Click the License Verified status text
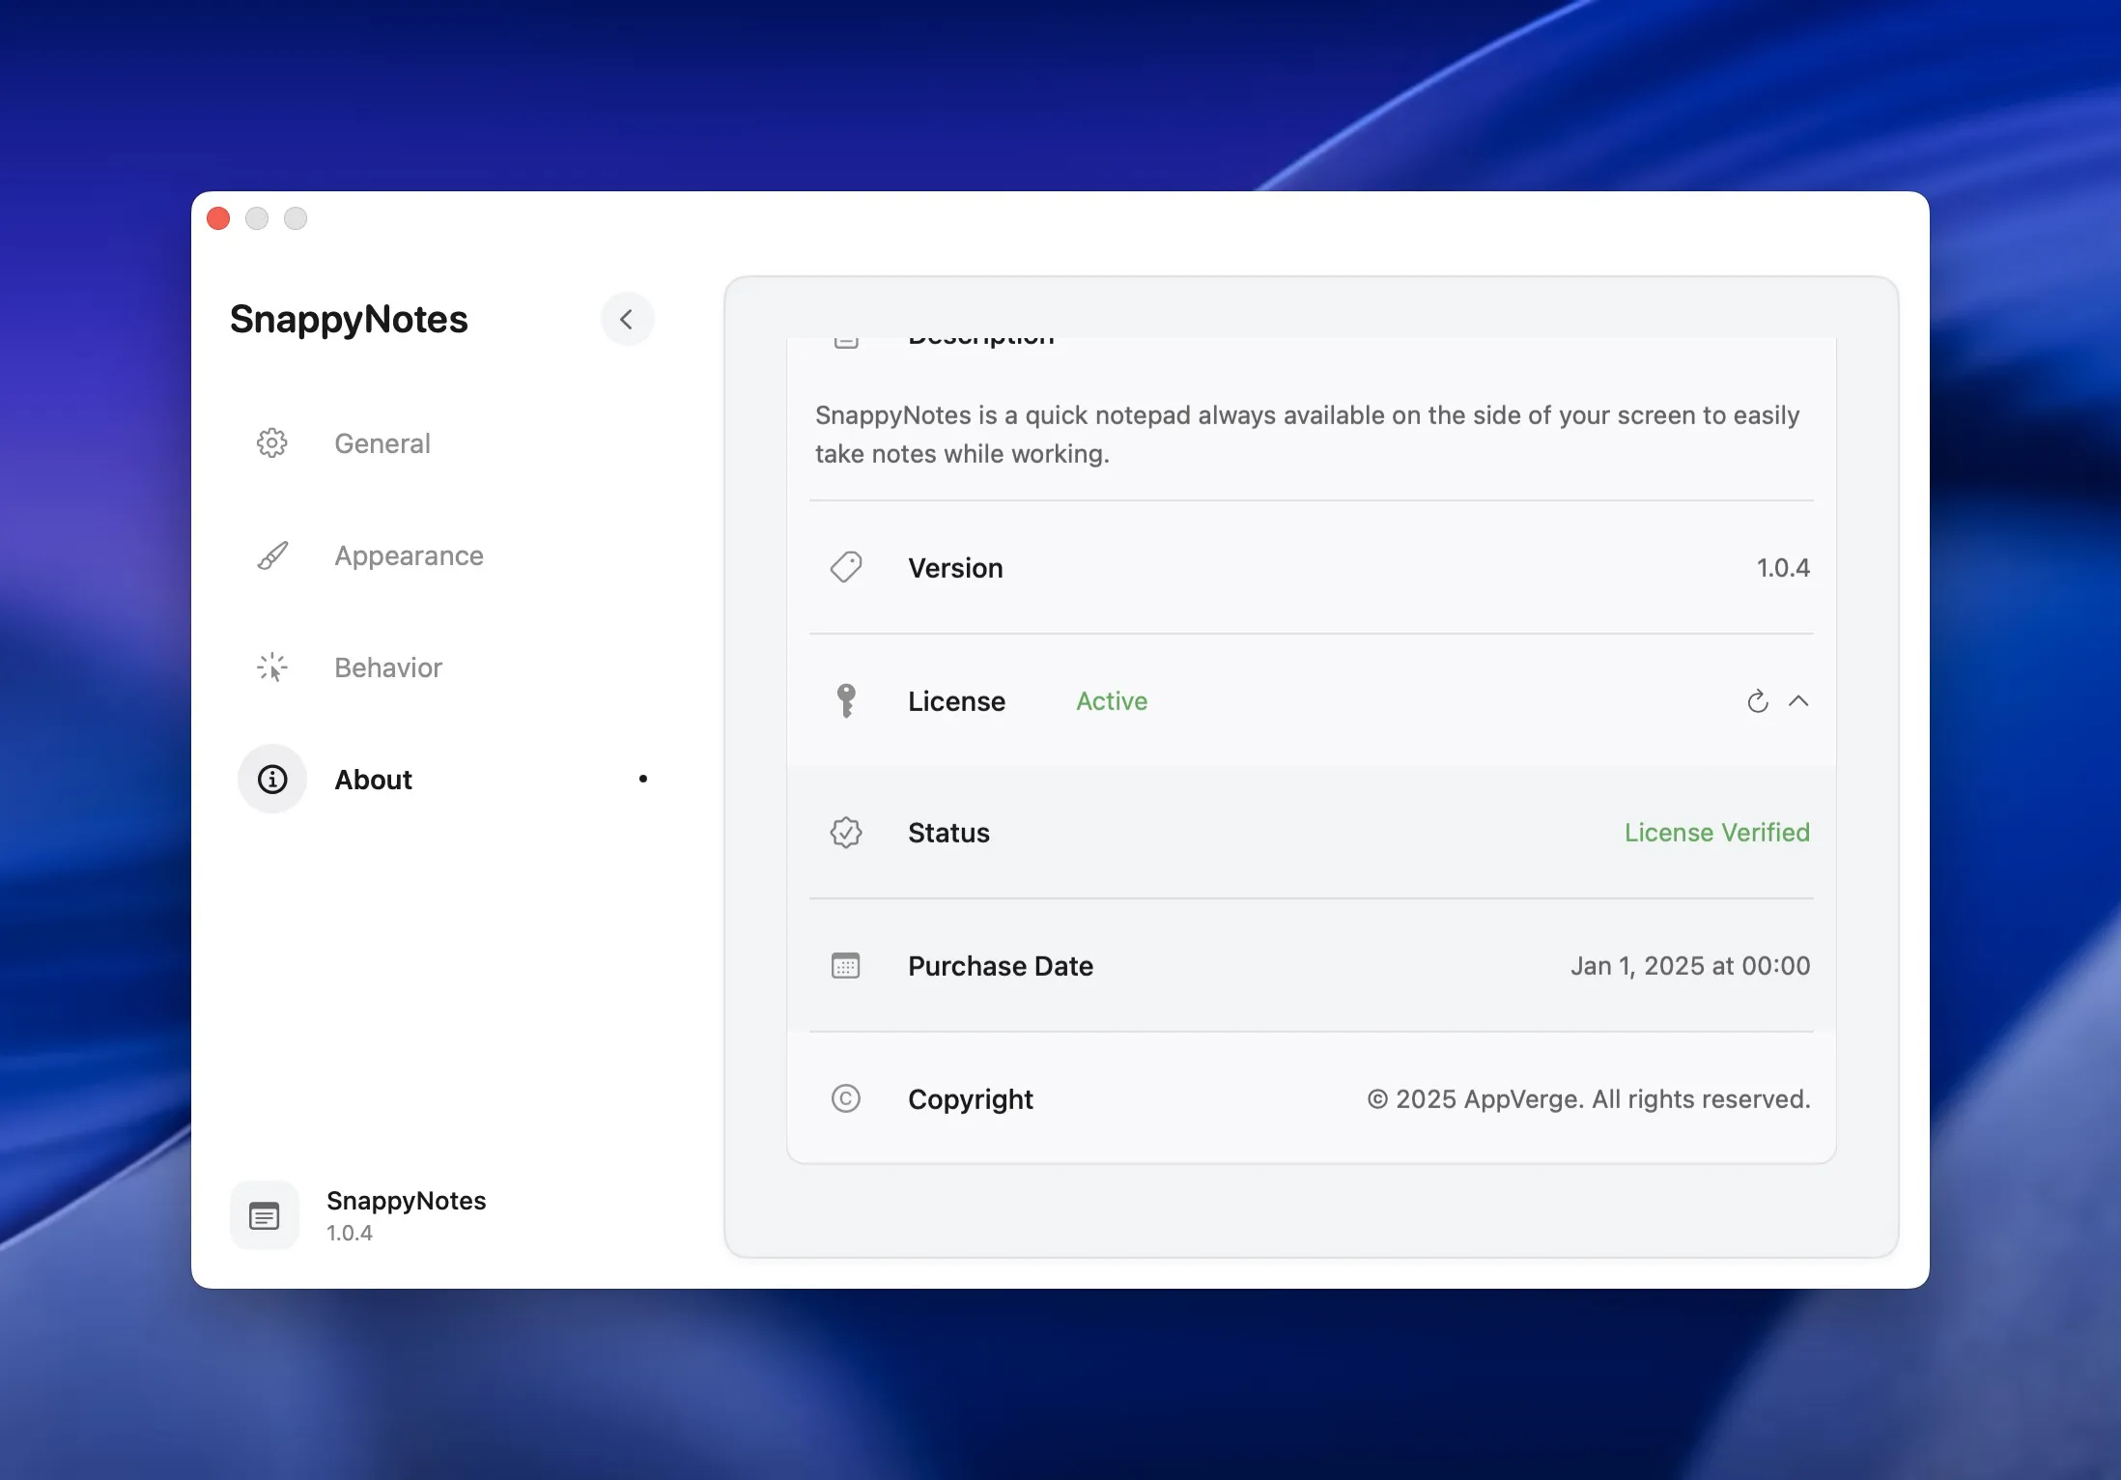 pyautogui.click(x=1716, y=833)
